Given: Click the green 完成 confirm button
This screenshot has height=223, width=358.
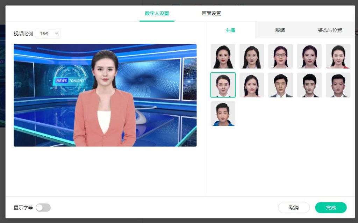Looking at the screenshot, I should [x=330, y=207].
